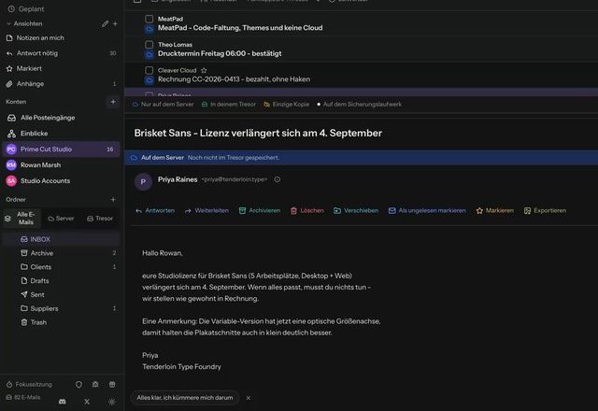Archive the message via Archivieren

click(x=260, y=210)
